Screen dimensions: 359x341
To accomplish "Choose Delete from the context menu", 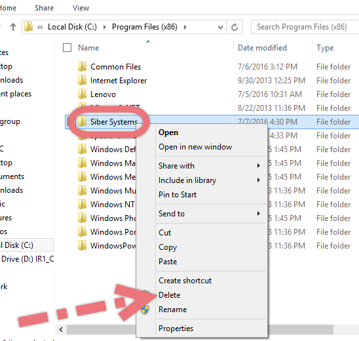I will (169, 295).
